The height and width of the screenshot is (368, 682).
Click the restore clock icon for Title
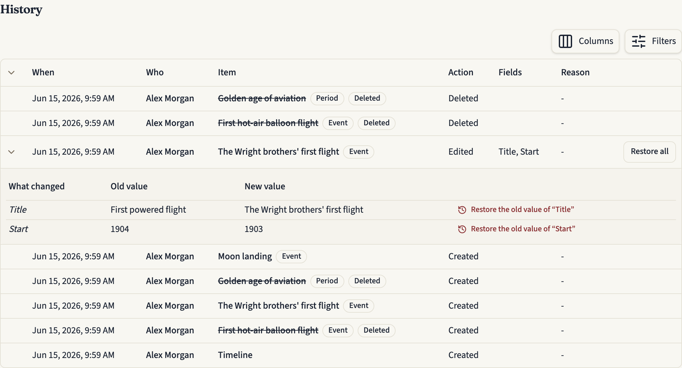click(x=462, y=210)
